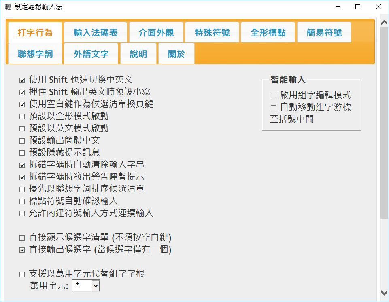Viewport: 389px width, 302px height.
Task: Switch to the 介面外觀 tab
Action: [156, 33]
